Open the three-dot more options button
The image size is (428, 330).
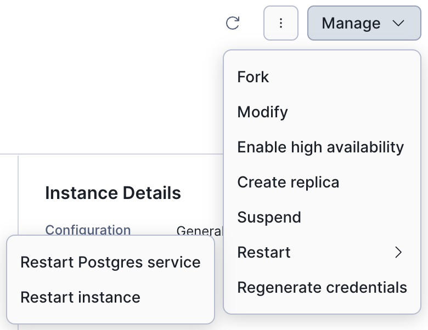coord(281,23)
